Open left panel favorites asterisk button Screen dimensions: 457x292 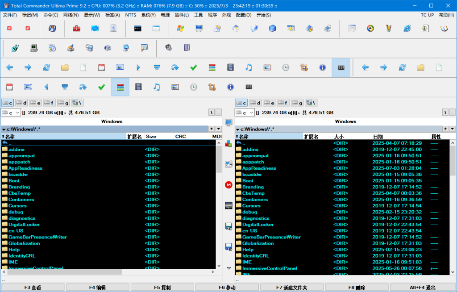click(x=212, y=129)
